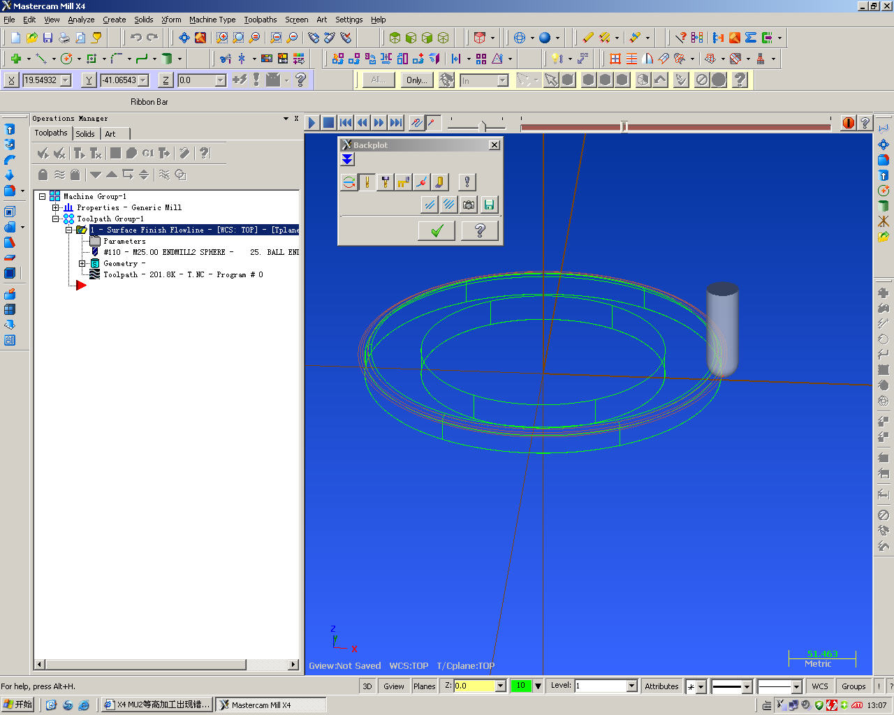Open the WCS button in the status bar
Viewport: 894px width, 715px height.
click(820, 686)
